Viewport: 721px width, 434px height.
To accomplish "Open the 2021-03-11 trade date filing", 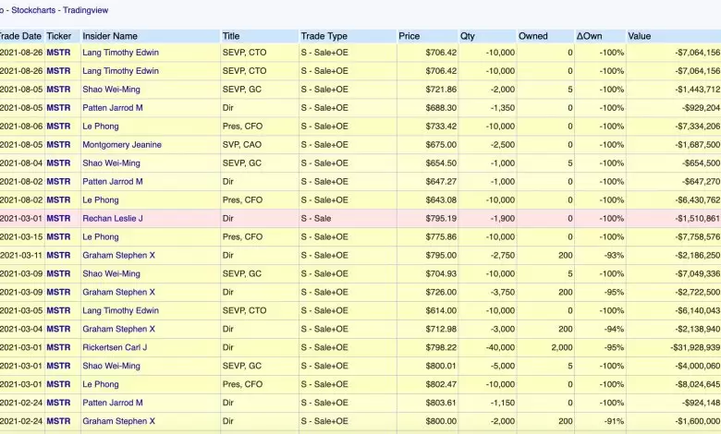I will pyautogui.click(x=20, y=256).
